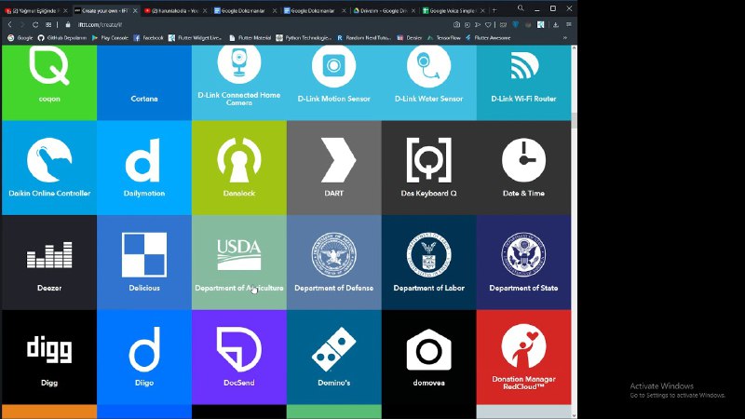Reload the current page
This screenshot has width=745, height=419.
(x=35, y=25)
